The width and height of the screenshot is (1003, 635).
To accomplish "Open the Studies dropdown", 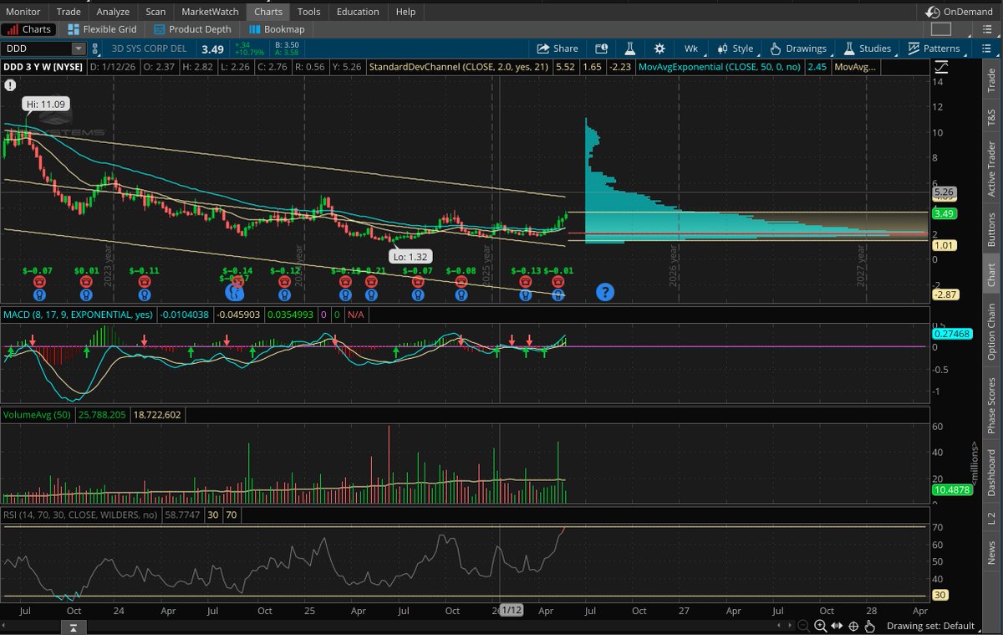I will click(x=866, y=49).
